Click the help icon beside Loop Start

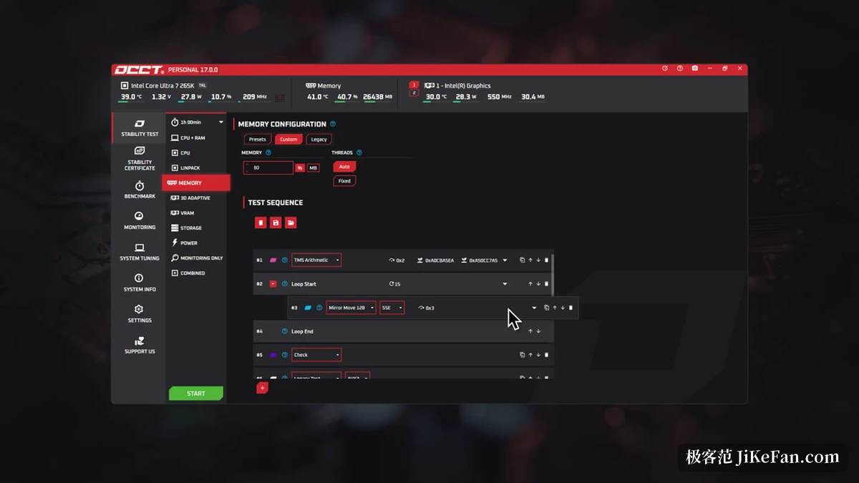pyautogui.click(x=284, y=284)
